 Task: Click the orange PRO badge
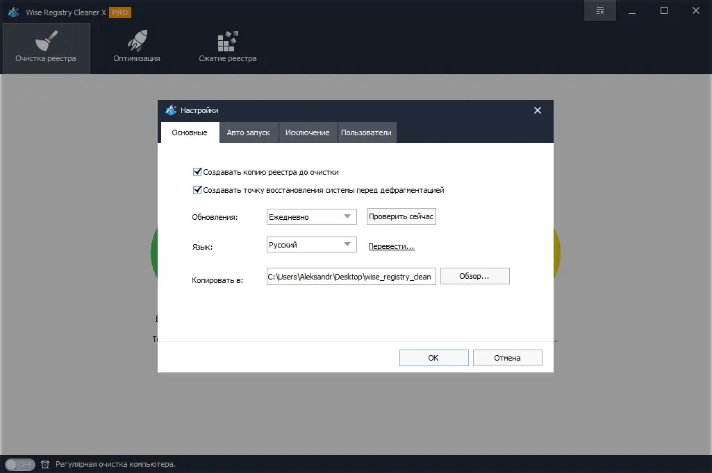(120, 12)
